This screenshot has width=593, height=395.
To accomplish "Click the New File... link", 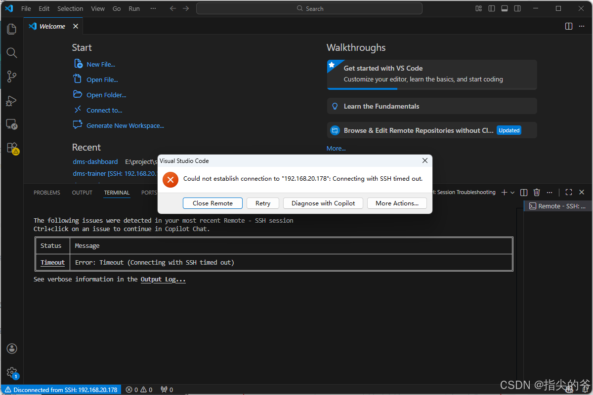I will pos(101,64).
